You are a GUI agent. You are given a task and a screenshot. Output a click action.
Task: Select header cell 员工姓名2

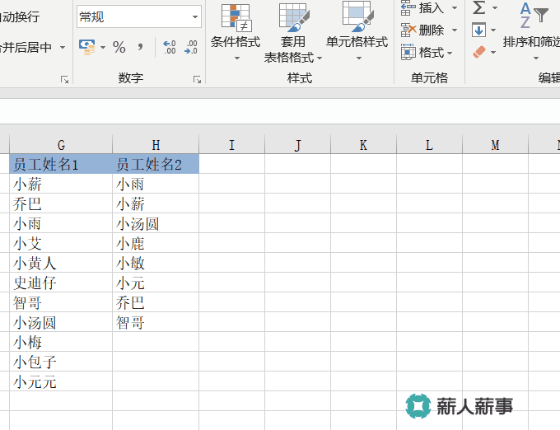[x=156, y=164]
